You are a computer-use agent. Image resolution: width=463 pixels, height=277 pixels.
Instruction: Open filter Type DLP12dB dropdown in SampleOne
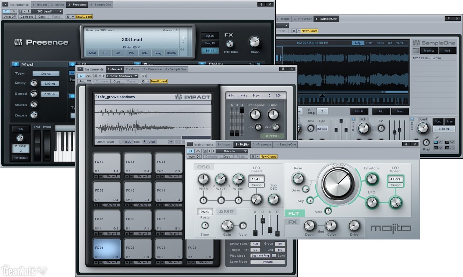[322, 129]
